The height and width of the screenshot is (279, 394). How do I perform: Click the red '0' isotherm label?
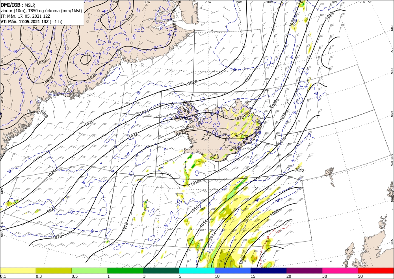click(268, 237)
